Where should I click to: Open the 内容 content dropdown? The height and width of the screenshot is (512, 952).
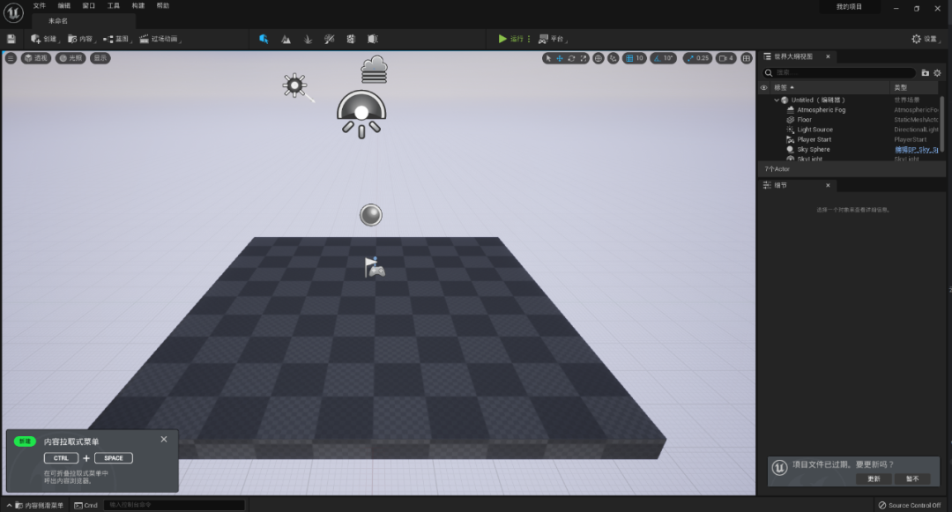(x=81, y=39)
